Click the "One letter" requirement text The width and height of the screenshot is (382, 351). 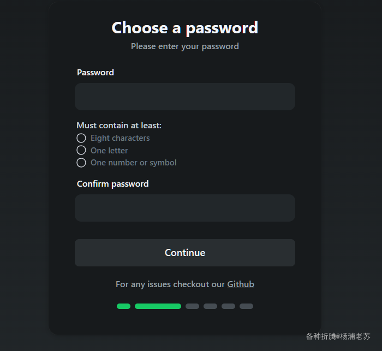click(x=109, y=151)
